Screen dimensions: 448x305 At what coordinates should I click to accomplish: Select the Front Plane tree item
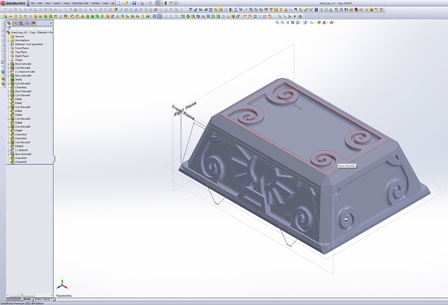pos(22,48)
